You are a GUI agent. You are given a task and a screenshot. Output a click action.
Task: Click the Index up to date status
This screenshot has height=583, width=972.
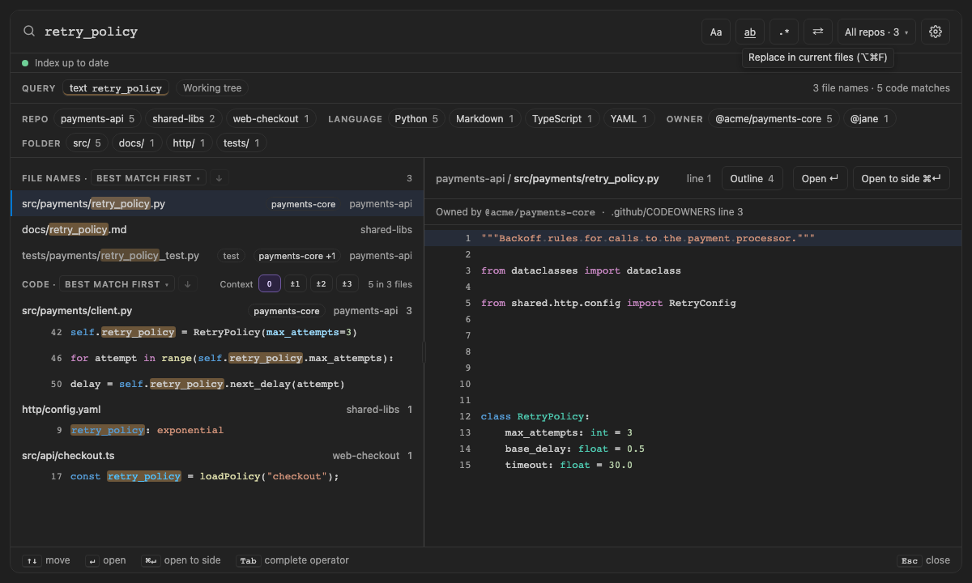pos(66,63)
